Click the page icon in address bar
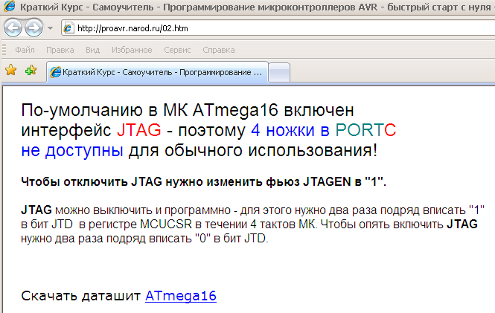The image size is (495, 313). click(x=68, y=28)
